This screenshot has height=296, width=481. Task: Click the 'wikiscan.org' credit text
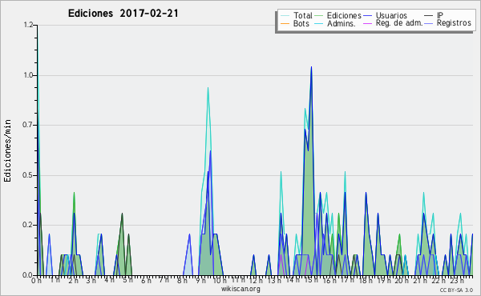240,289
